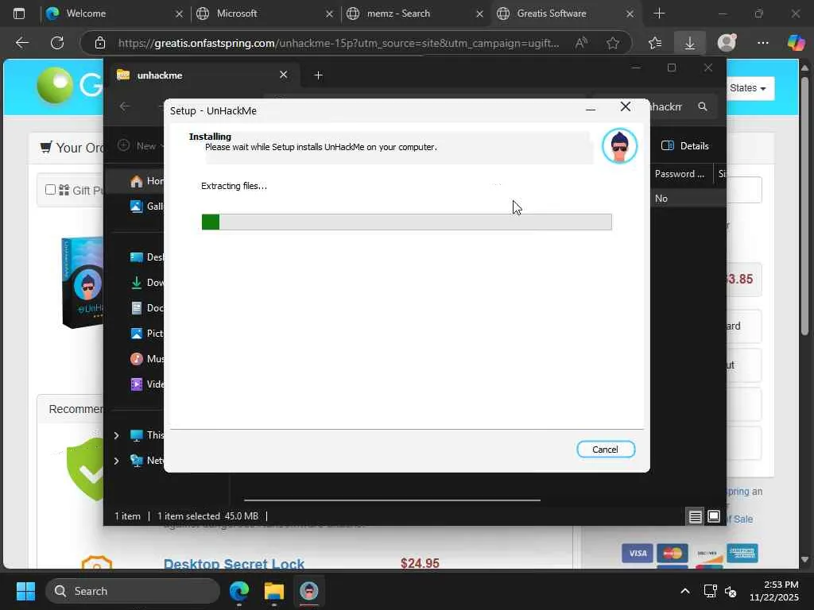Open Edge downloads panel
The height and width of the screenshot is (610, 814).
tap(690, 43)
